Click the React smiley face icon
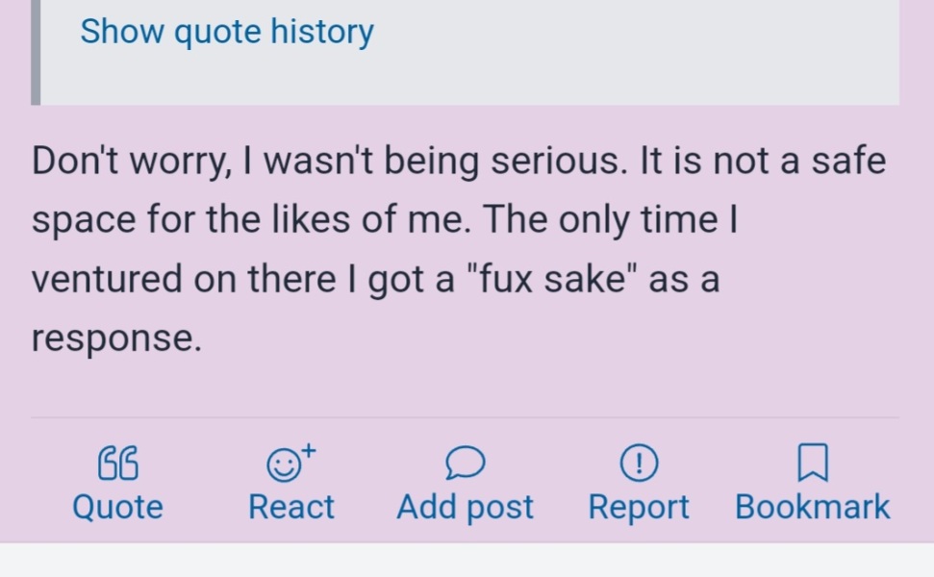934x577 pixels. (284, 466)
